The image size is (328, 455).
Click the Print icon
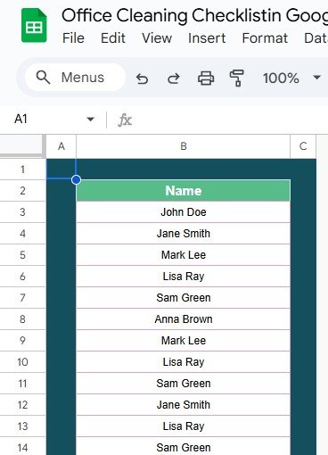point(206,79)
